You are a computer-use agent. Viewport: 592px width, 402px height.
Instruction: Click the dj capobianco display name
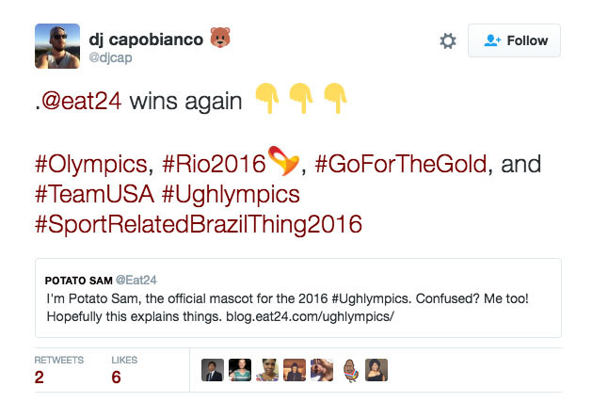point(146,40)
